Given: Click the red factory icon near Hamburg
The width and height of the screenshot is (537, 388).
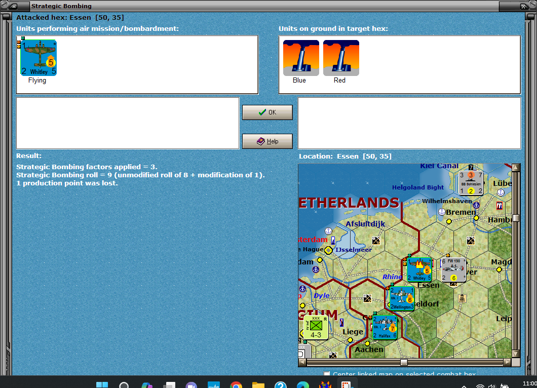Looking at the screenshot, I should (x=500, y=206).
